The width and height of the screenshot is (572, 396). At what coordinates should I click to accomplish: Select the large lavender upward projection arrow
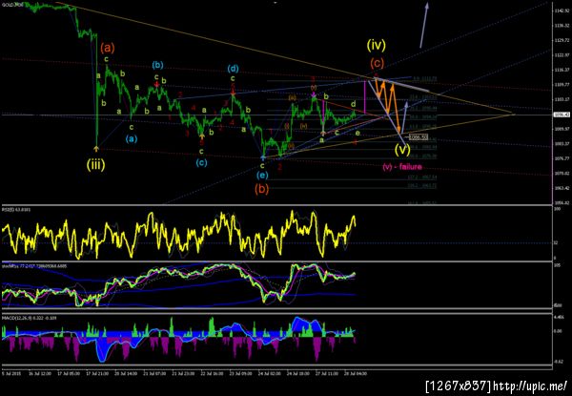[424, 25]
